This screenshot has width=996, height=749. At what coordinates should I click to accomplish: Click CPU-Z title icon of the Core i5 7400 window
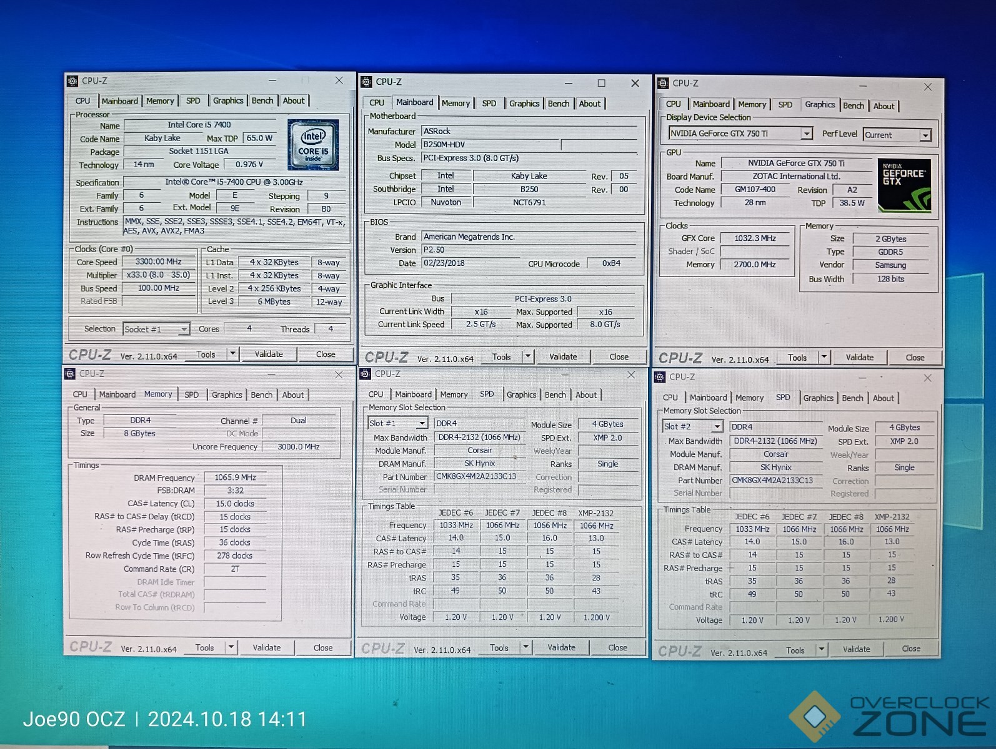[72, 81]
